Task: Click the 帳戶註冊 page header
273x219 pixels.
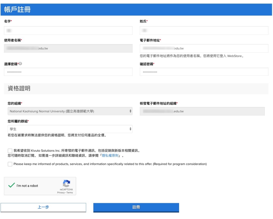Action: (x=17, y=10)
